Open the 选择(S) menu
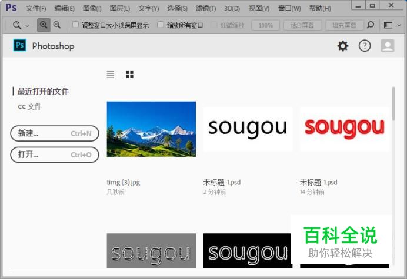 pos(177,9)
